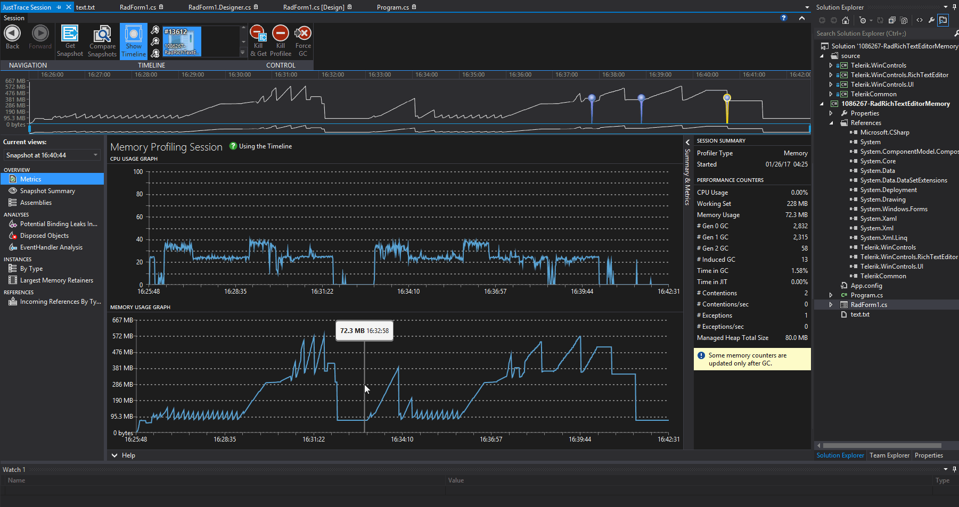Open the Snapshot at 16:40:44 dropdown

pos(96,155)
